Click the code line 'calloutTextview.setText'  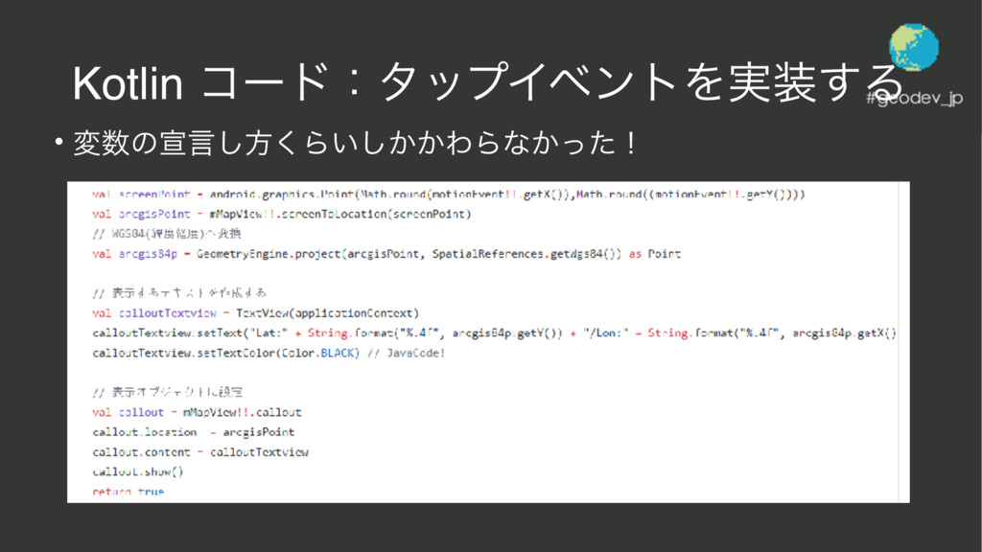pos(494,333)
